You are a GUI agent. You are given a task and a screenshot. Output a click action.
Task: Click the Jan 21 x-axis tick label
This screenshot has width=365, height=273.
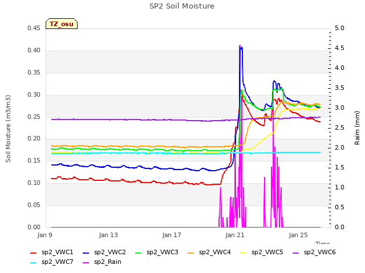click(235, 235)
